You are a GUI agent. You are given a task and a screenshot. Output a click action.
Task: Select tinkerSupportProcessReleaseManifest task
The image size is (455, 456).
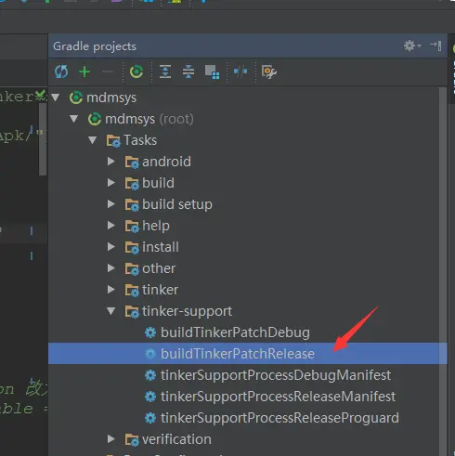278,397
